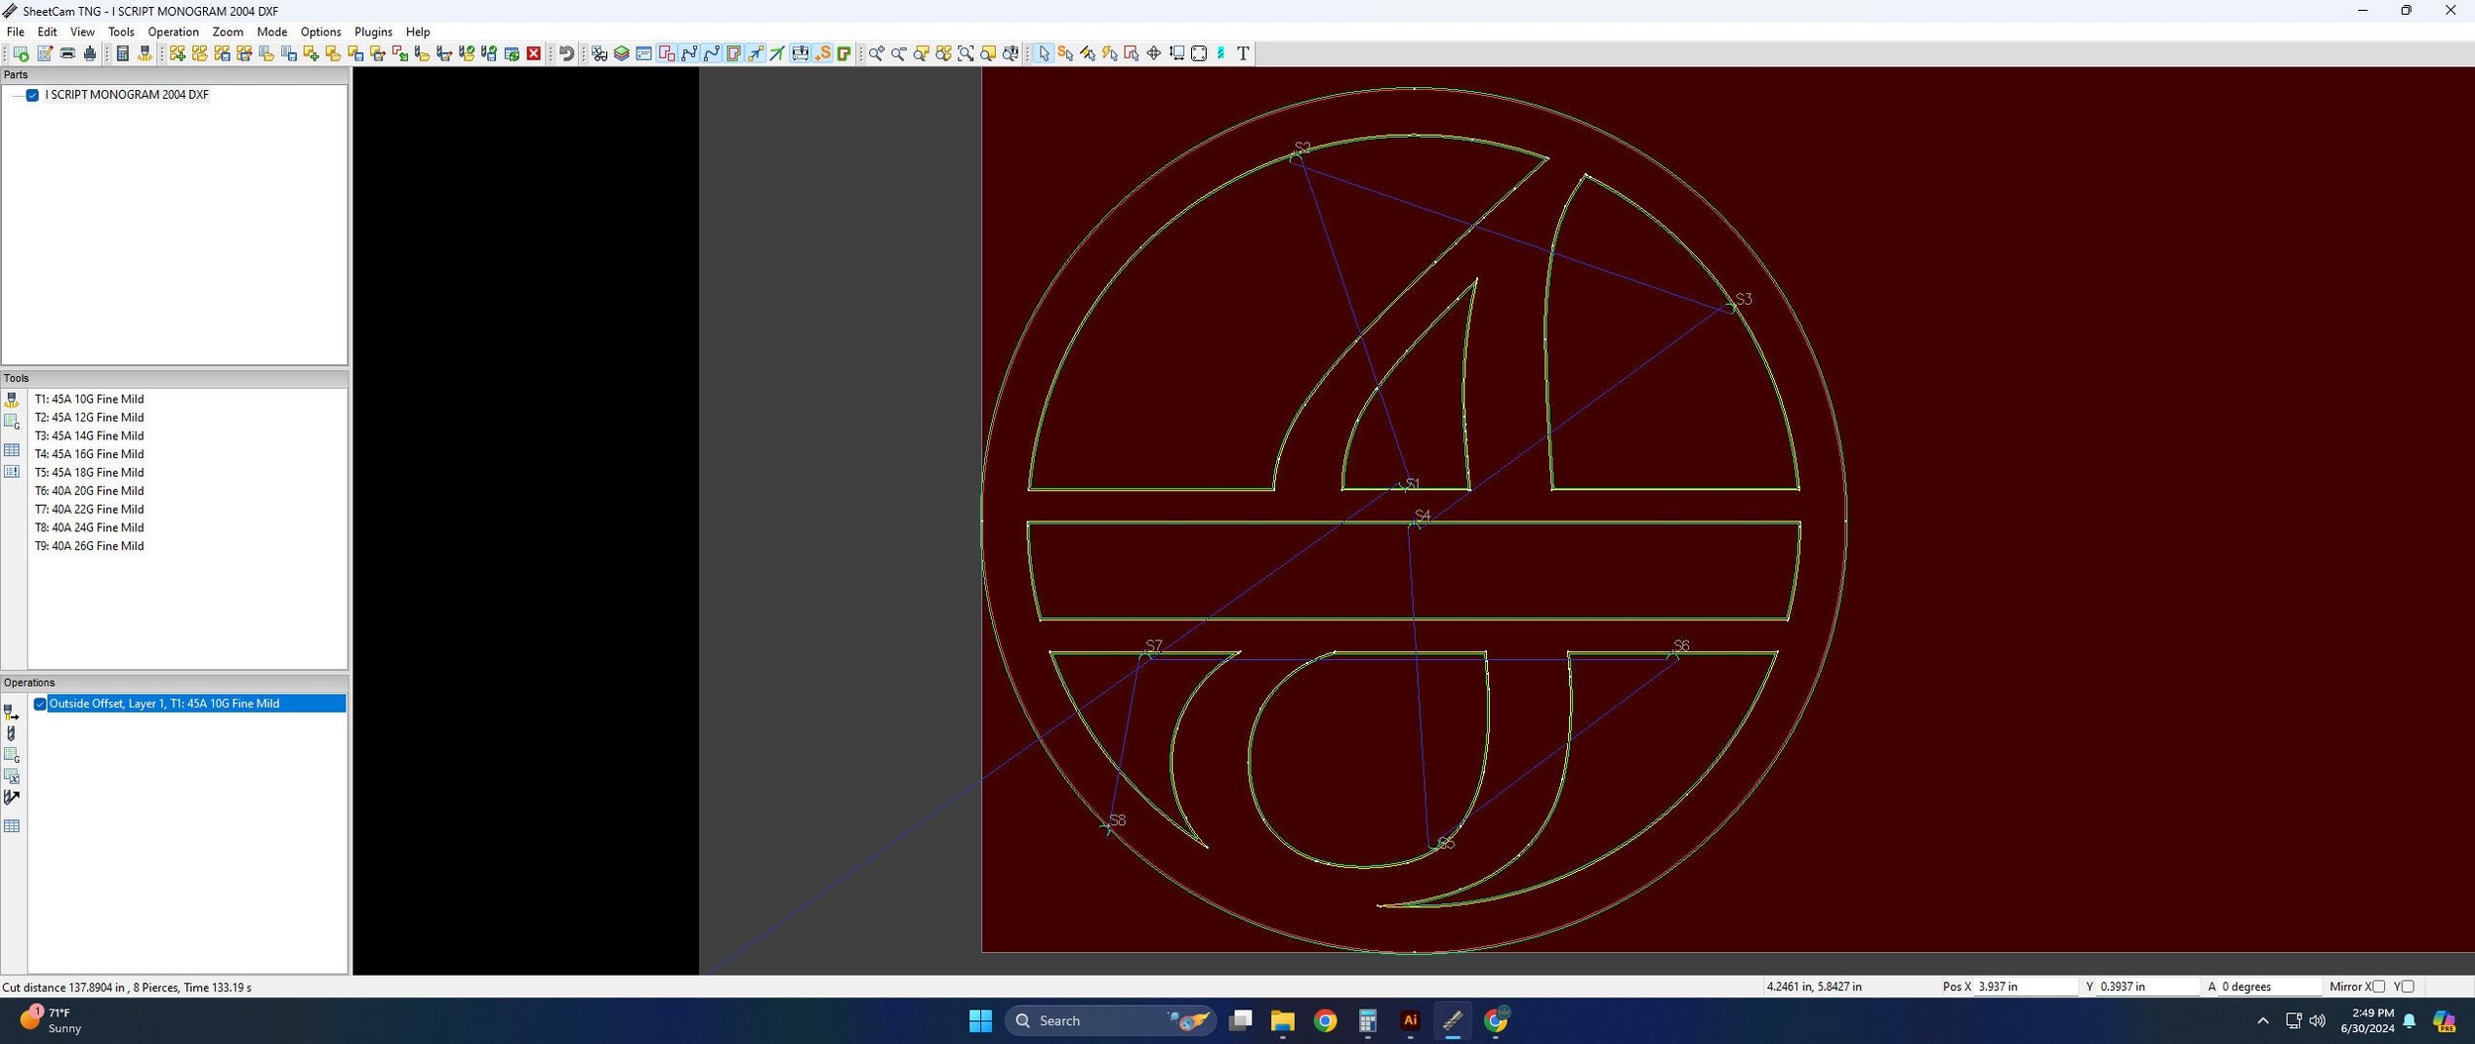The height and width of the screenshot is (1044, 2475).
Task: Click the Pos X input field
Action: [x=2026, y=987]
